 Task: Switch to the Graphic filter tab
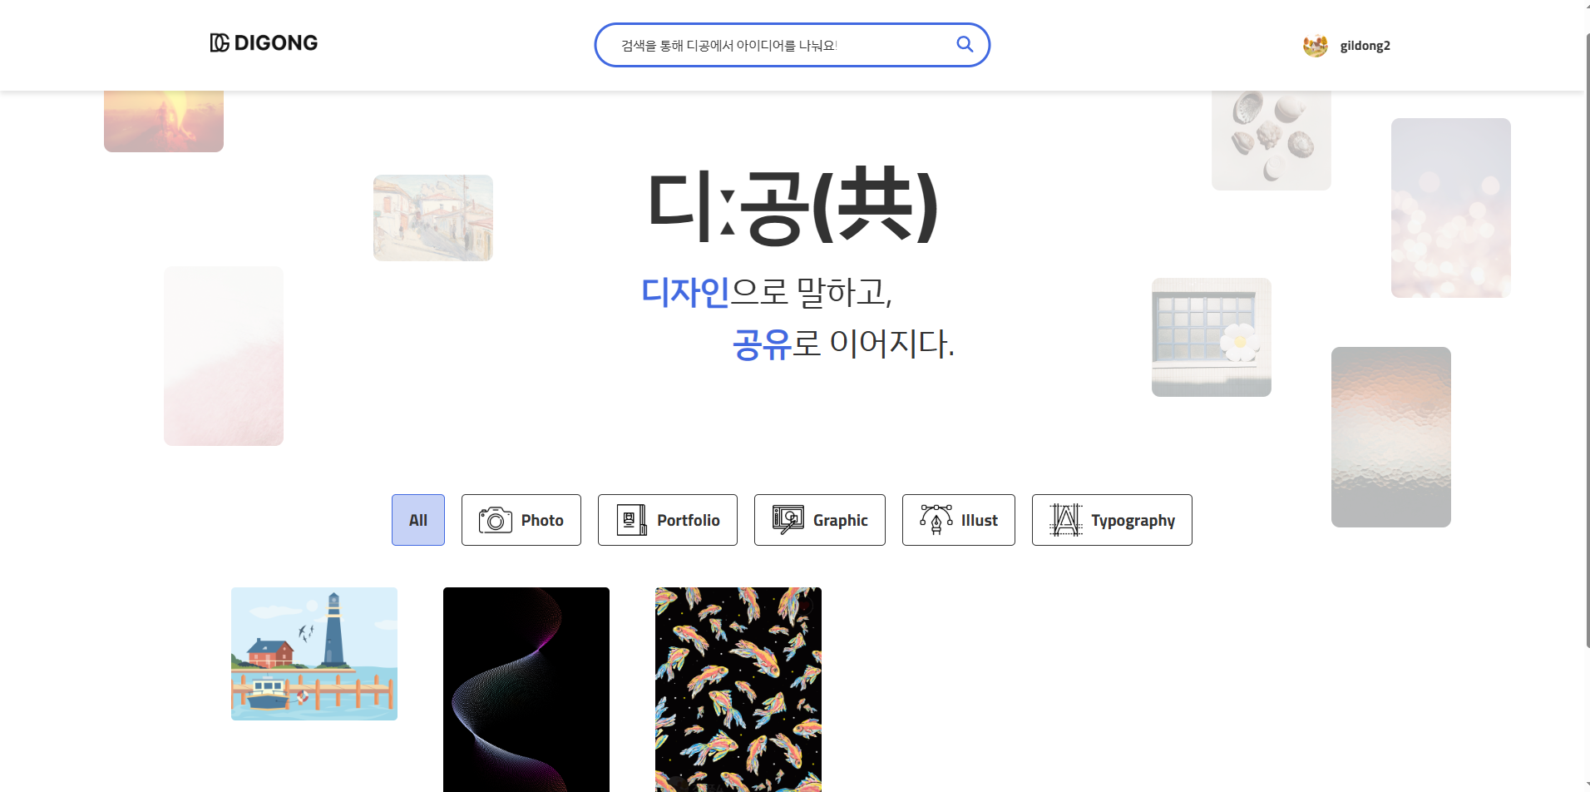[x=819, y=519]
